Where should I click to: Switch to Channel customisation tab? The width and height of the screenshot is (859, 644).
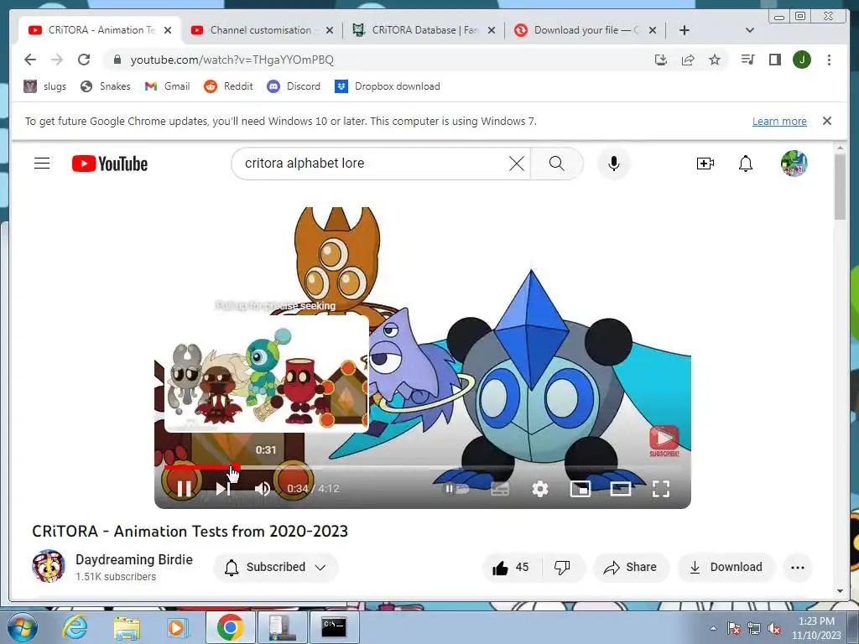point(261,30)
